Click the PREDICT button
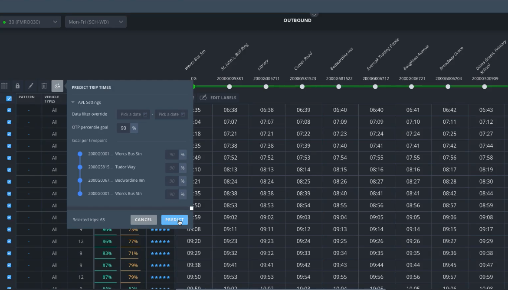 pyautogui.click(x=174, y=219)
